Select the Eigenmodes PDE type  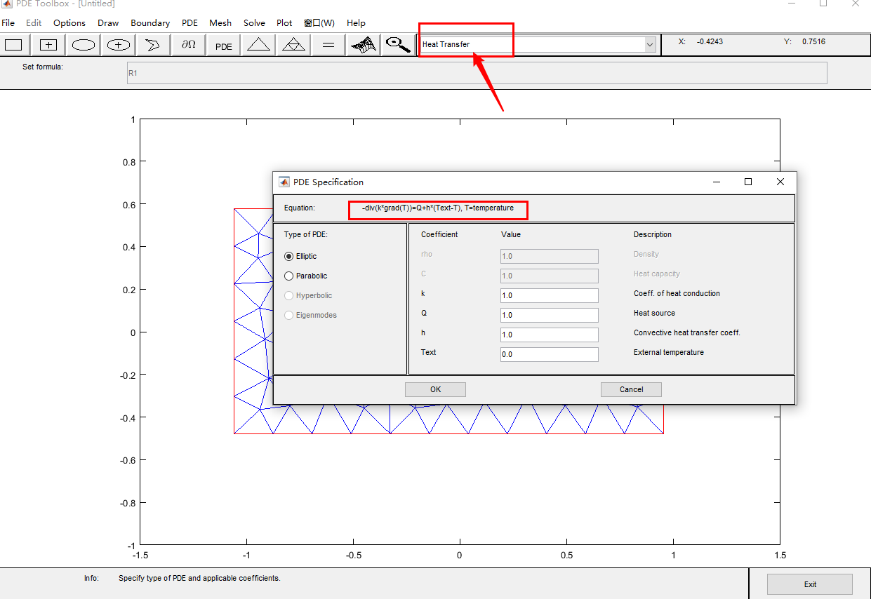click(310, 315)
